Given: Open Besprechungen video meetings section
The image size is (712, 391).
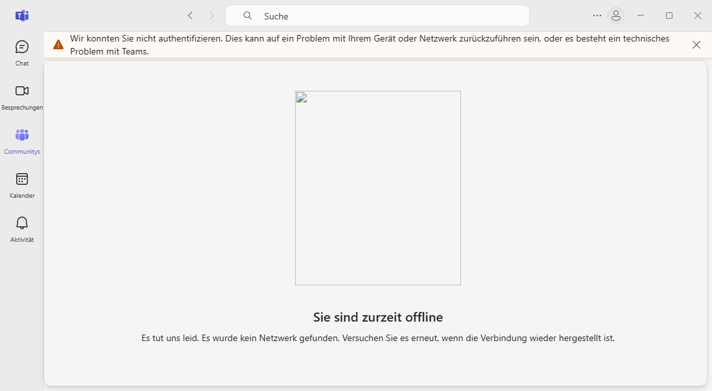Looking at the screenshot, I should pos(22,97).
